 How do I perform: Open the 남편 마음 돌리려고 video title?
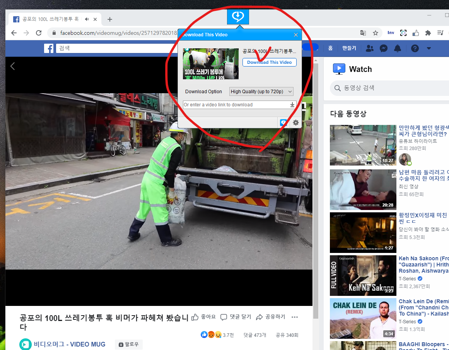[x=423, y=175]
